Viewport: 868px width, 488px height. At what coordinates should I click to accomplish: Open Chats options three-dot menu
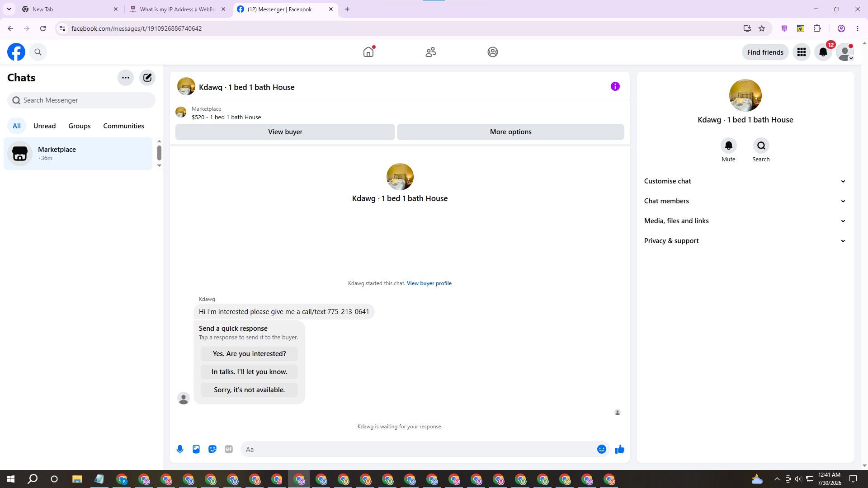pyautogui.click(x=126, y=78)
